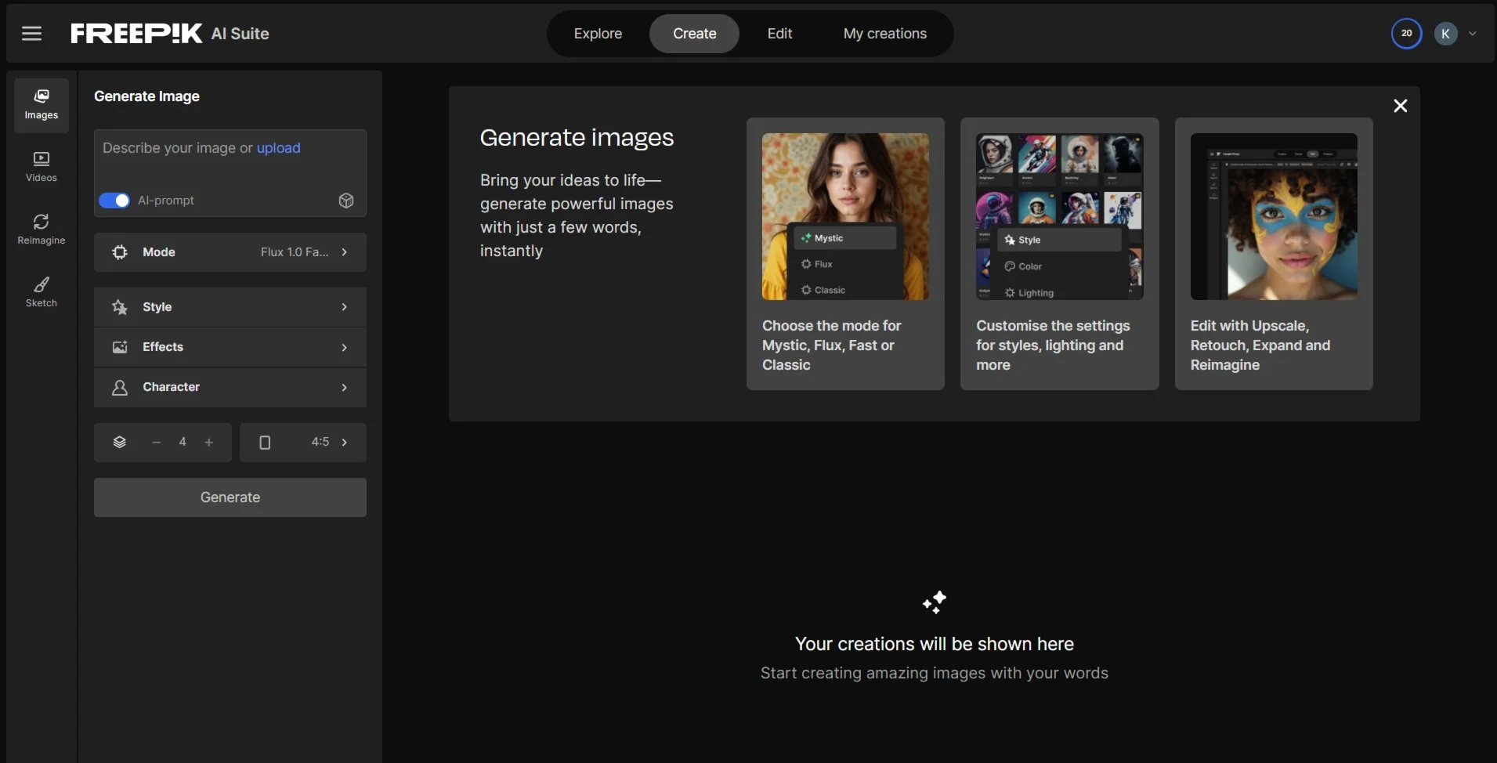Close the Generate images intro panel

tap(1400, 106)
